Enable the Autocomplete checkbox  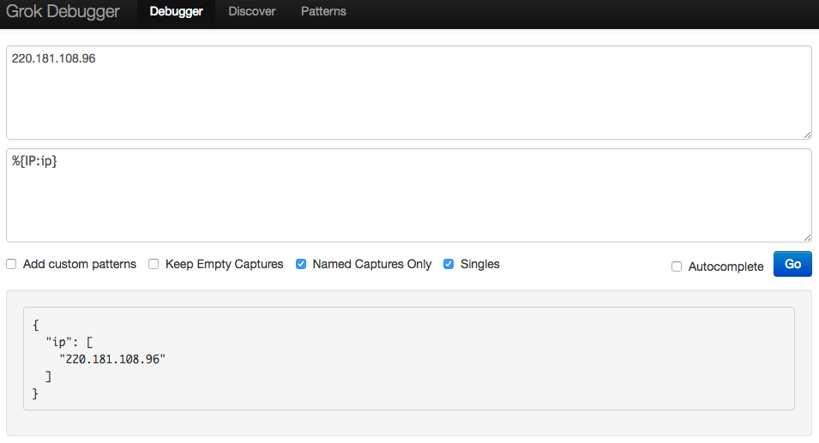(x=677, y=266)
